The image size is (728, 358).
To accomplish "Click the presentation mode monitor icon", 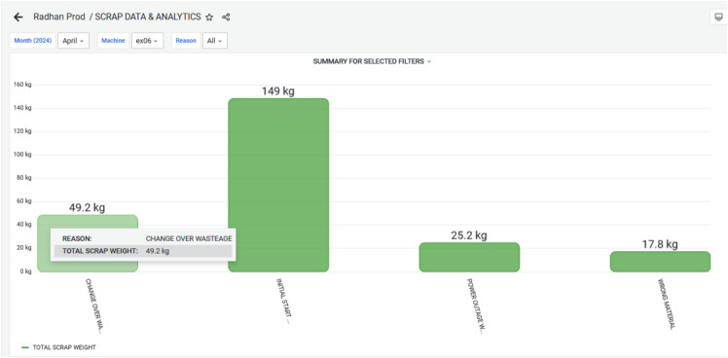I will (x=718, y=18).
